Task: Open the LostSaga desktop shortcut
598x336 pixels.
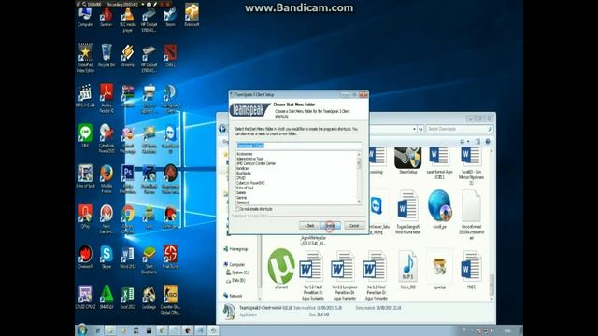Action: point(149,298)
